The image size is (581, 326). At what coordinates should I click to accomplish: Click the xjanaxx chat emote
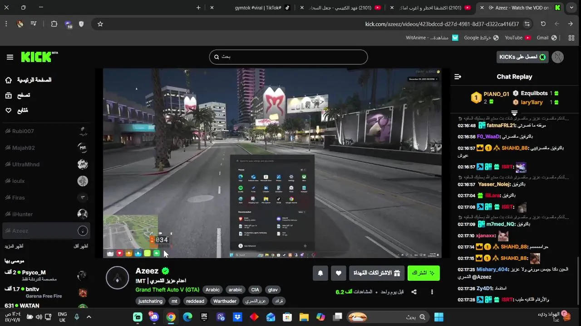click(503, 236)
